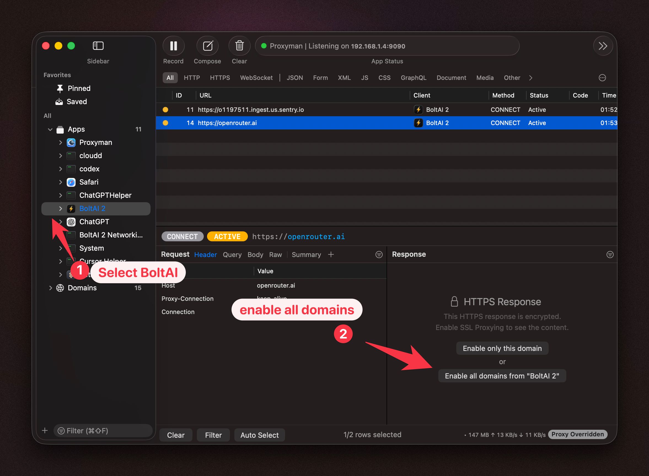
Task: Enable all domains from "BoltAI 2"
Action: [502, 376]
